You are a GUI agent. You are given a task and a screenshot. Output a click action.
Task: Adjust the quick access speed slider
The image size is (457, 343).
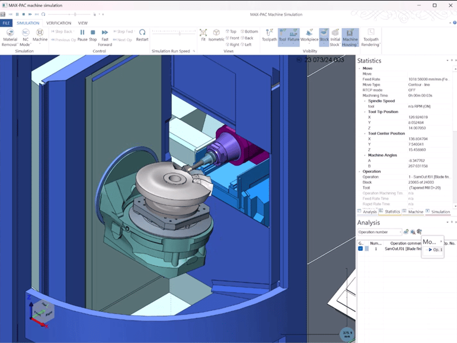[x=75, y=14]
